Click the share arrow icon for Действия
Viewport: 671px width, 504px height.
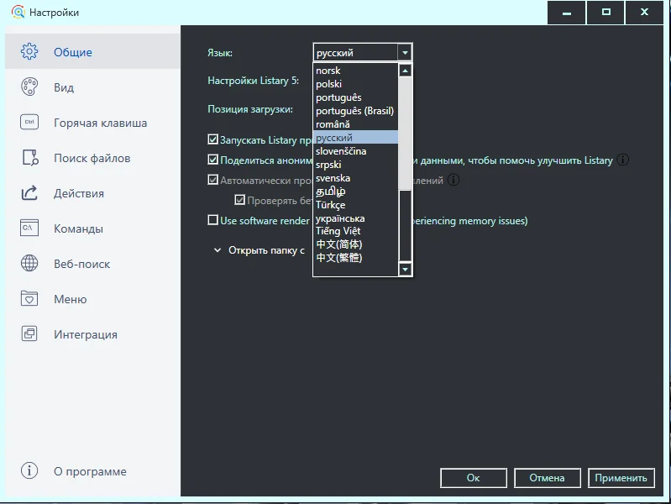tap(29, 193)
